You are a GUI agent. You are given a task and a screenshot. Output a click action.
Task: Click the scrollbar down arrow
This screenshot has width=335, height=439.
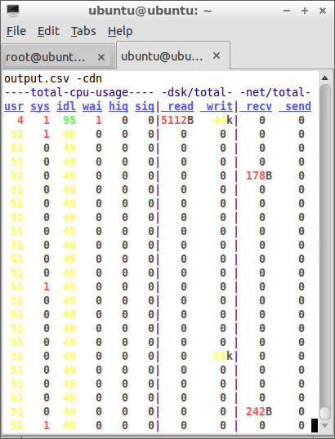[x=325, y=426]
